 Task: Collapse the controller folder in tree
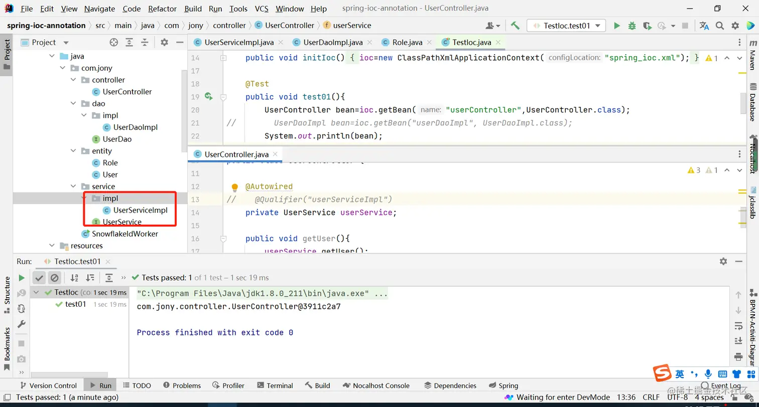[73, 80]
